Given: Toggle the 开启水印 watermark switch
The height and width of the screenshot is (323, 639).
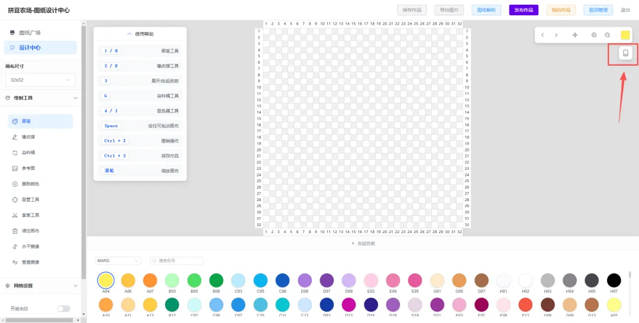Looking at the screenshot, I should [x=63, y=309].
